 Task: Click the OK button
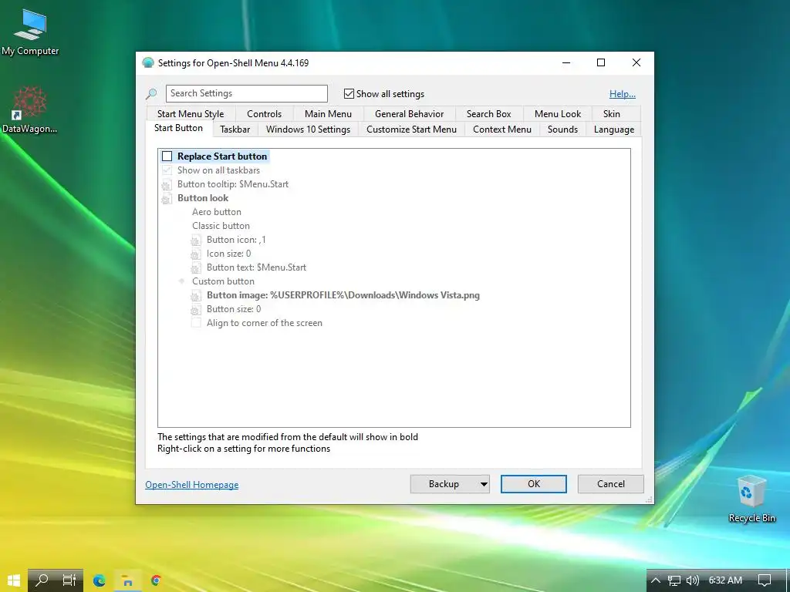(534, 484)
